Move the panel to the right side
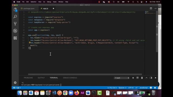The width and height of the screenshot is (173, 97). click(x=151, y=78)
